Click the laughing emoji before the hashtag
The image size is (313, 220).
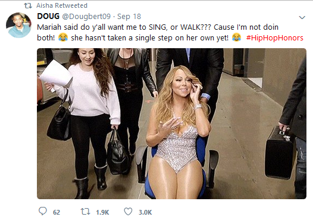237,37
